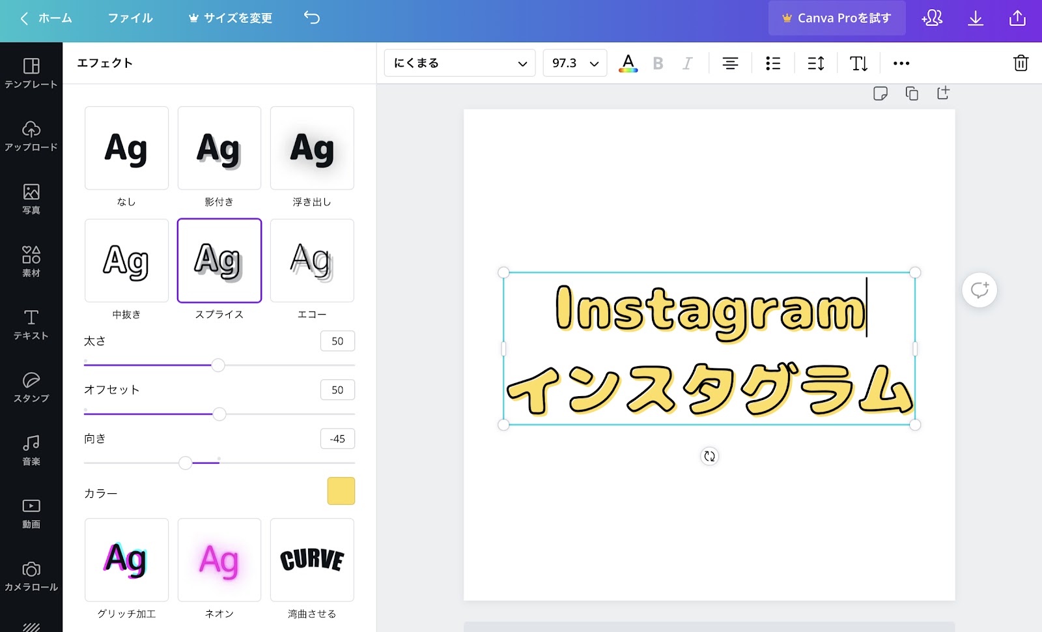Duplicate page using copy icon above canvas

[x=912, y=93]
